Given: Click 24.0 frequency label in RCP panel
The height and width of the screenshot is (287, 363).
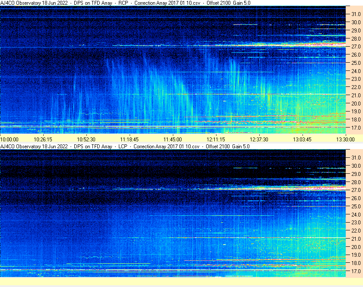Looking at the screenshot, I should (356, 71).
